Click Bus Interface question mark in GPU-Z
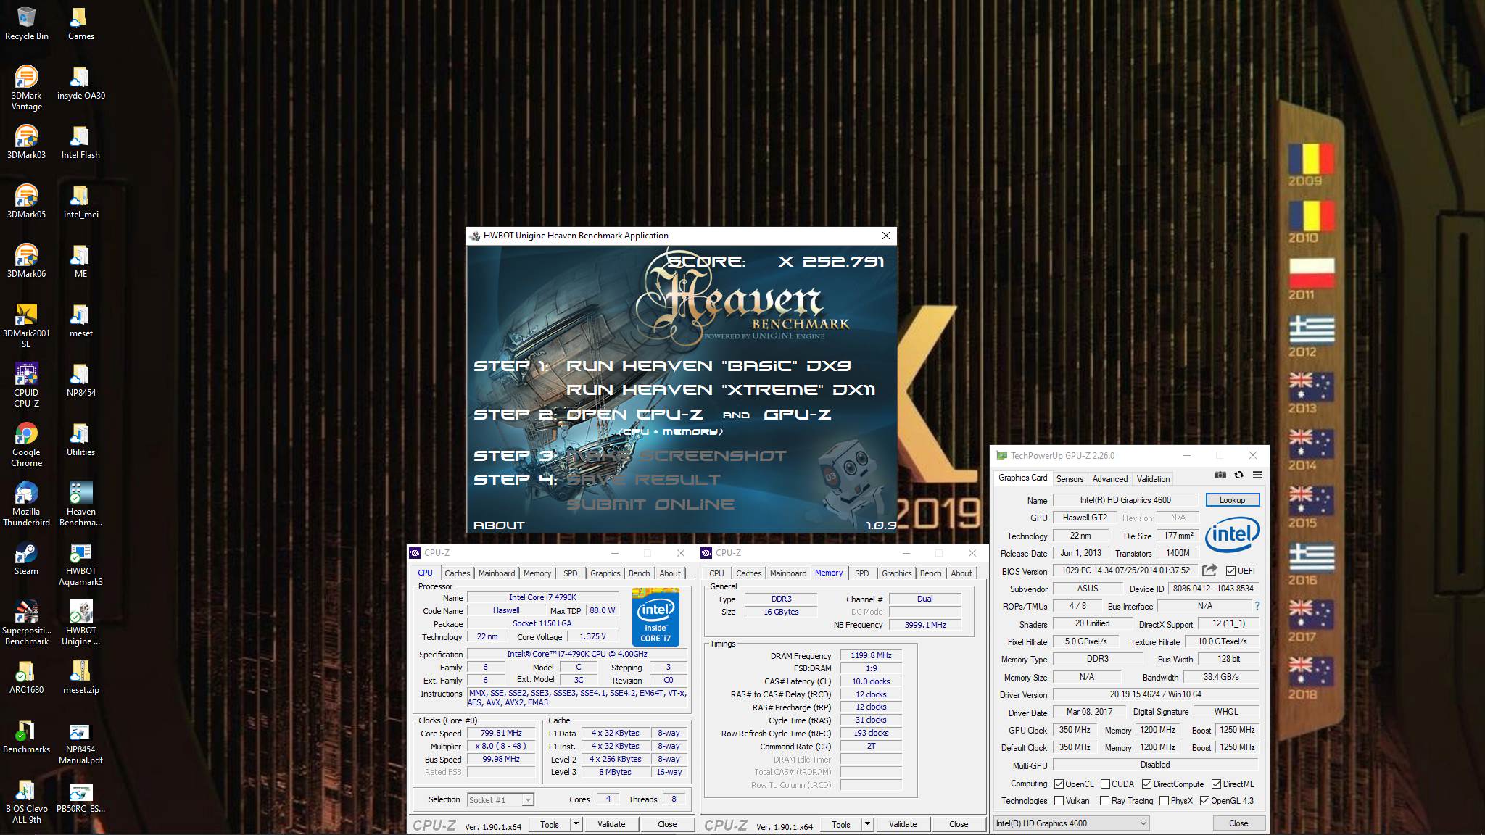Viewport: 1485px width, 835px height. (1257, 606)
